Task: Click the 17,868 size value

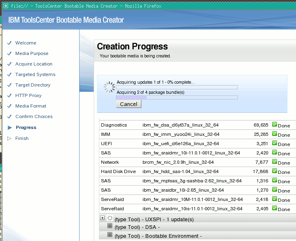Action: pyautogui.click(x=260, y=171)
